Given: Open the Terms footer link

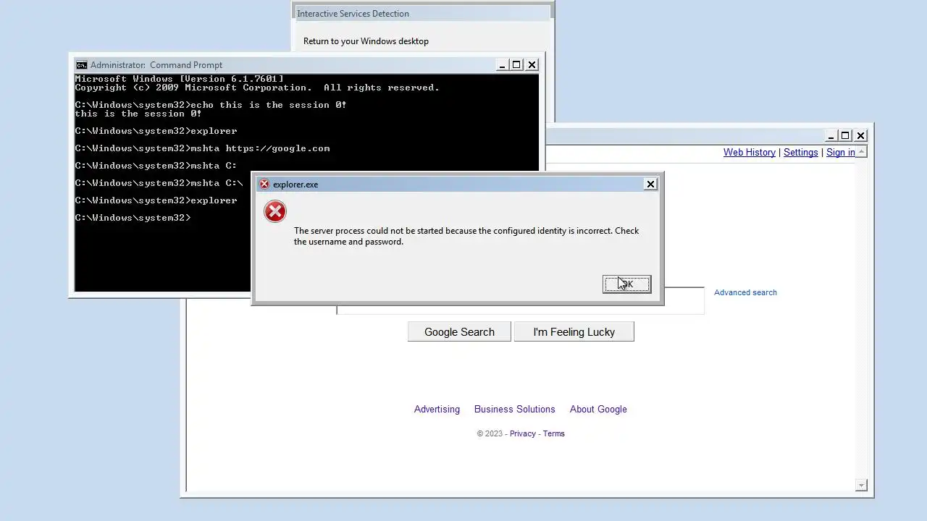Looking at the screenshot, I should [x=554, y=434].
